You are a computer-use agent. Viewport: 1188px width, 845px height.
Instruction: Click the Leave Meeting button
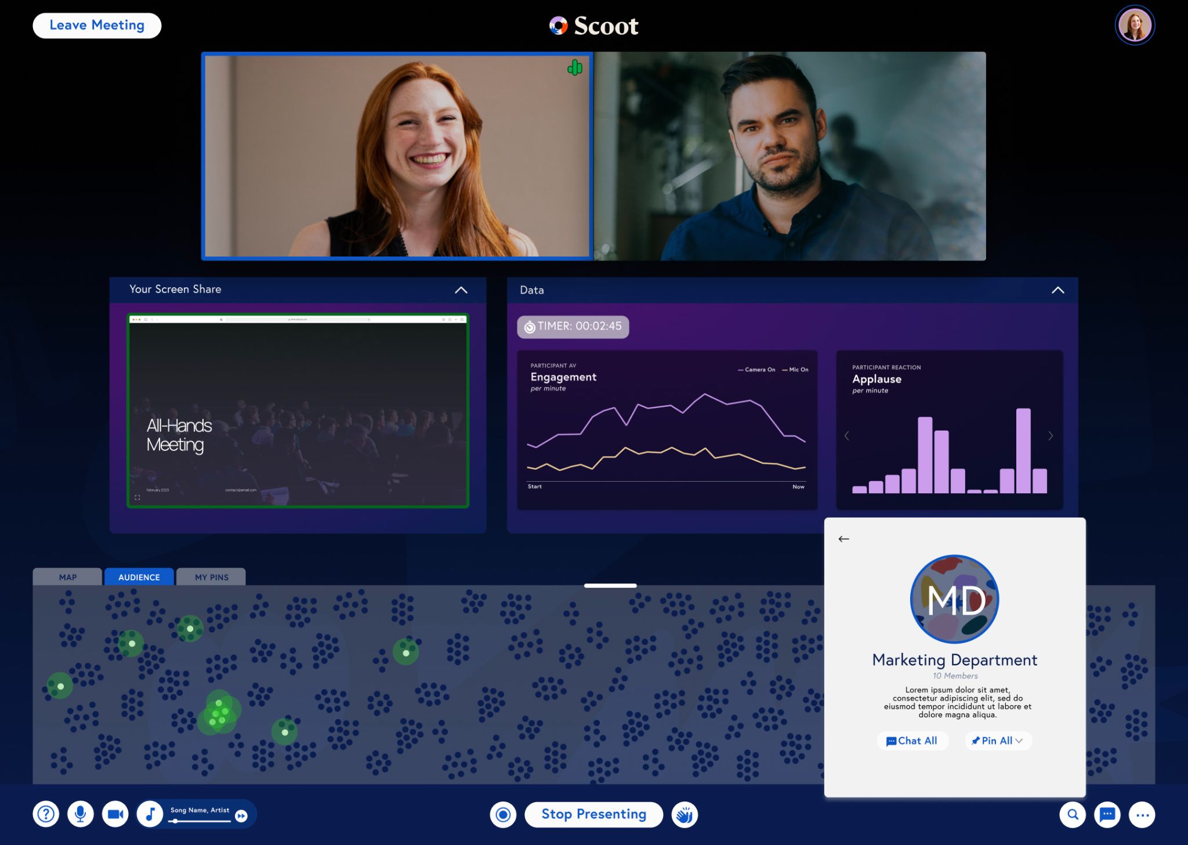(x=97, y=26)
